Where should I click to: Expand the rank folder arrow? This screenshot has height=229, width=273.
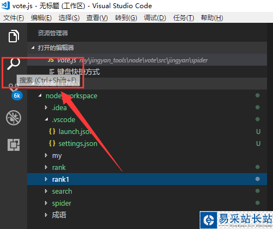(x=46, y=167)
